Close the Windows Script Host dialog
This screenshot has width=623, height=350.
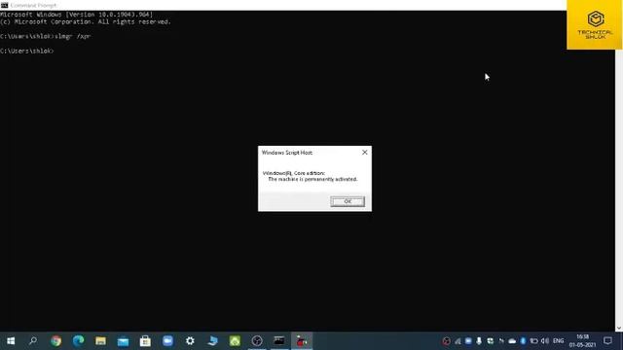[x=364, y=153]
